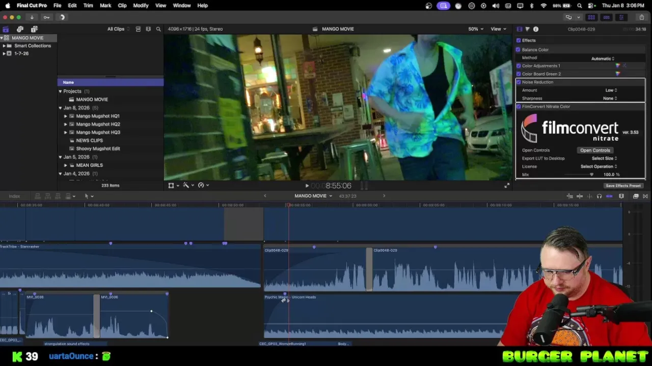
Task: Open Noise Reduction Amount Low dropdown
Action: (x=611, y=90)
